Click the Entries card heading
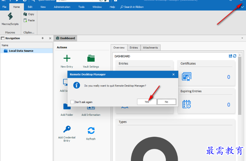Viewport: 246px width, 161px height. [123, 64]
